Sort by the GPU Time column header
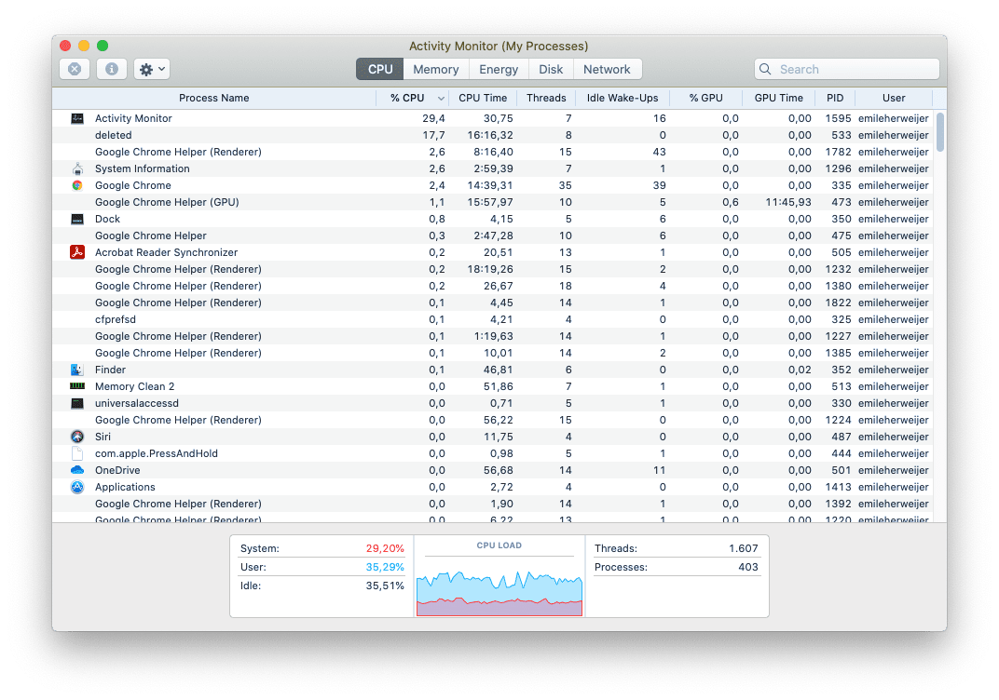 click(x=778, y=98)
